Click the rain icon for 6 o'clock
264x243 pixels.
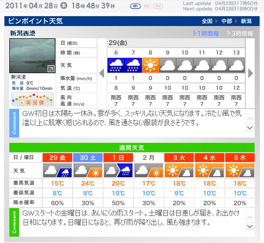point(116,65)
